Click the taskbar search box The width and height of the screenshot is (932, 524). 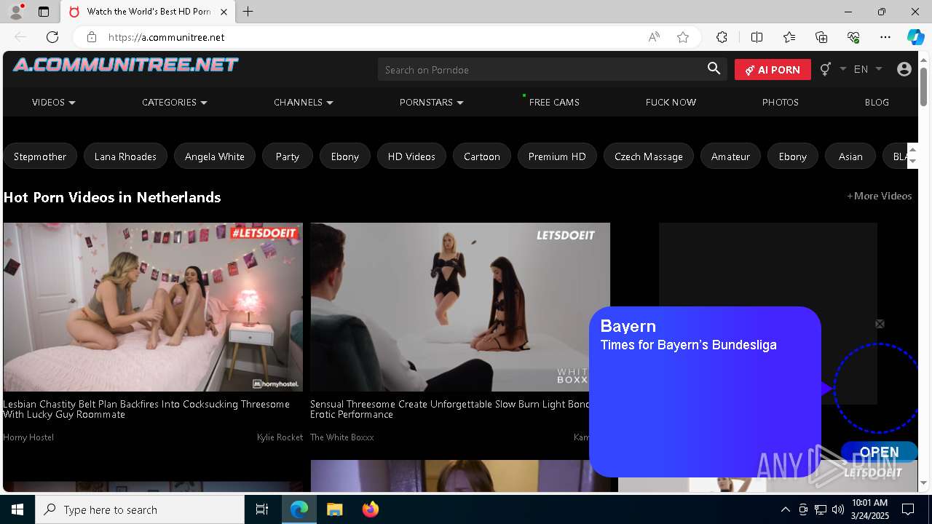(140, 509)
